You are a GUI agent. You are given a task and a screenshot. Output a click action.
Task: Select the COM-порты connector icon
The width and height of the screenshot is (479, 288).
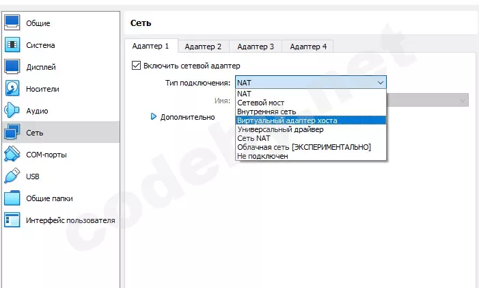(13, 155)
